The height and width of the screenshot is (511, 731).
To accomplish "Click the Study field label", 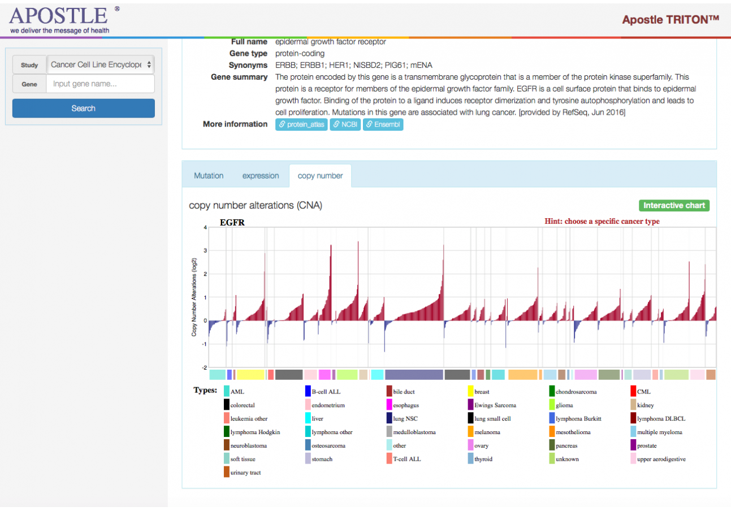I will coord(29,65).
